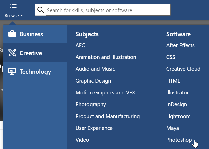
Task: Select the Business category
Action: tap(31, 34)
